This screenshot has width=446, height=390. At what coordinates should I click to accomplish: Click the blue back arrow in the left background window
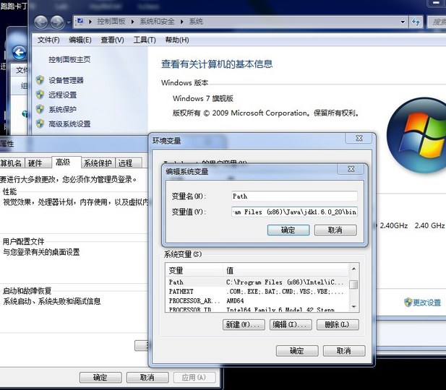20,53
